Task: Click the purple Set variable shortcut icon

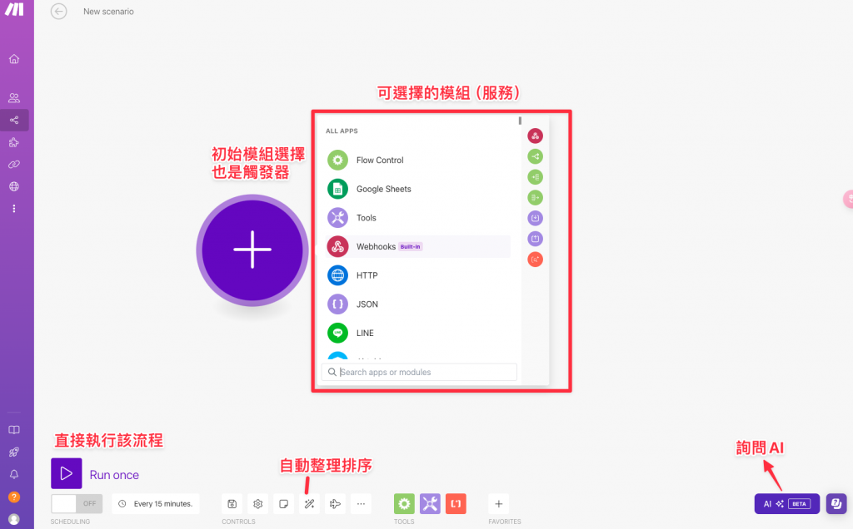Action: [x=536, y=218]
